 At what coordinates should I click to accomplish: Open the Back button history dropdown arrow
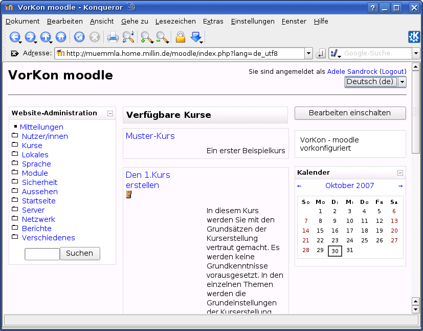click(20, 42)
